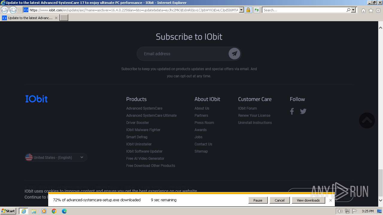Open About Us link
383x215 pixels.
[202, 108]
